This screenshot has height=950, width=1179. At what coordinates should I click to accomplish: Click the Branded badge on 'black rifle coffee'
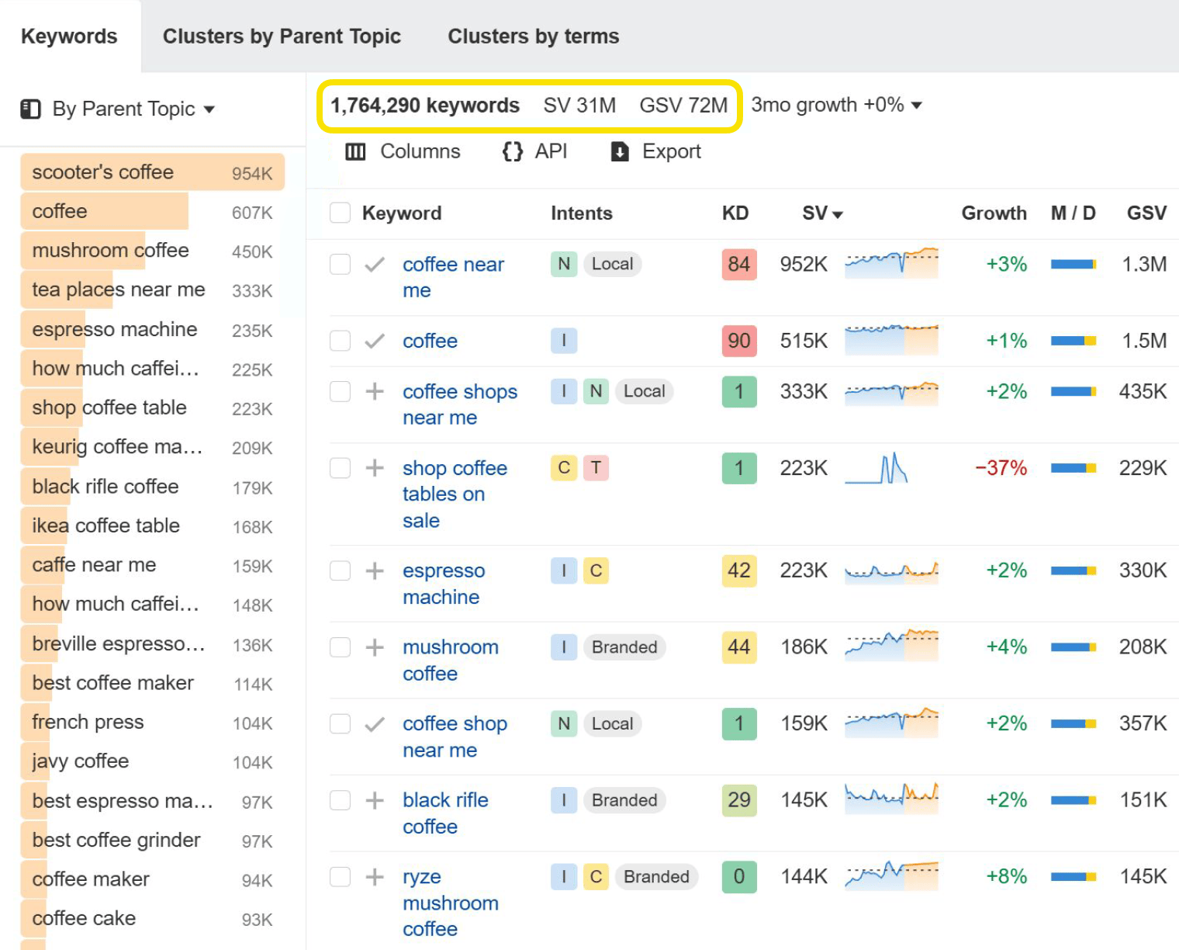tap(624, 800)
